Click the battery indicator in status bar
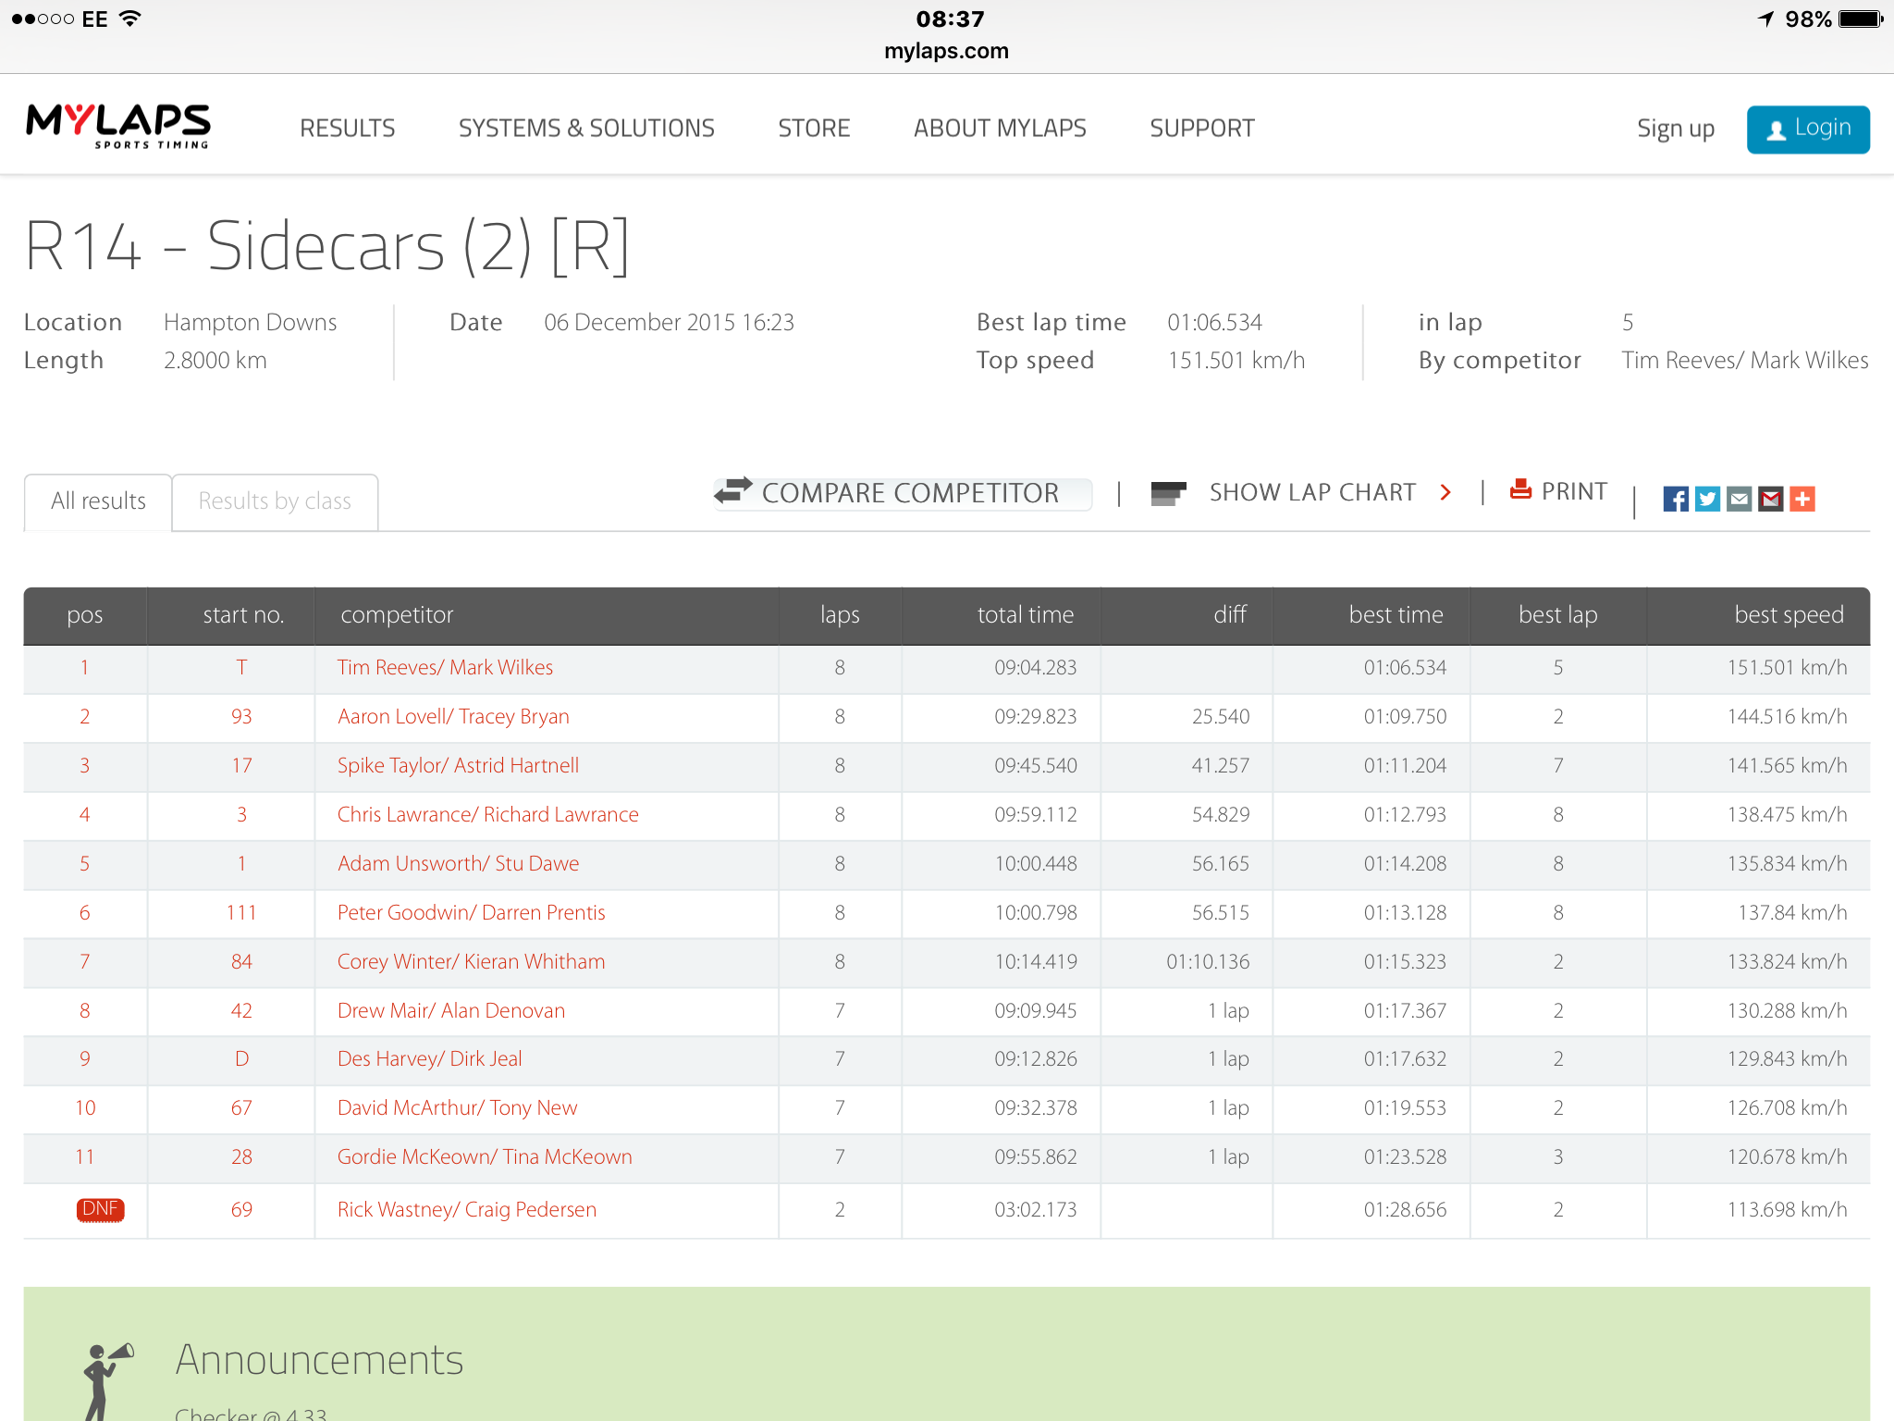 [1861, 19]
